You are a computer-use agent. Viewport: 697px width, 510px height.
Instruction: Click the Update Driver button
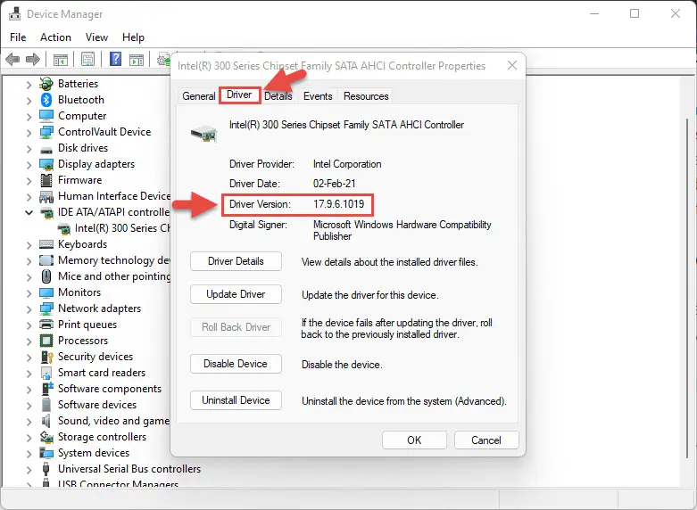[x=236, y=294]
